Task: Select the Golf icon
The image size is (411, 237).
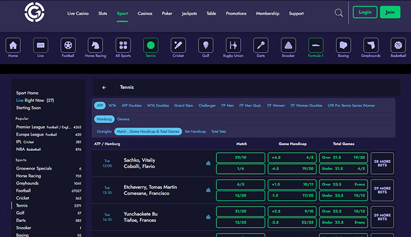Action: point(205,45)
